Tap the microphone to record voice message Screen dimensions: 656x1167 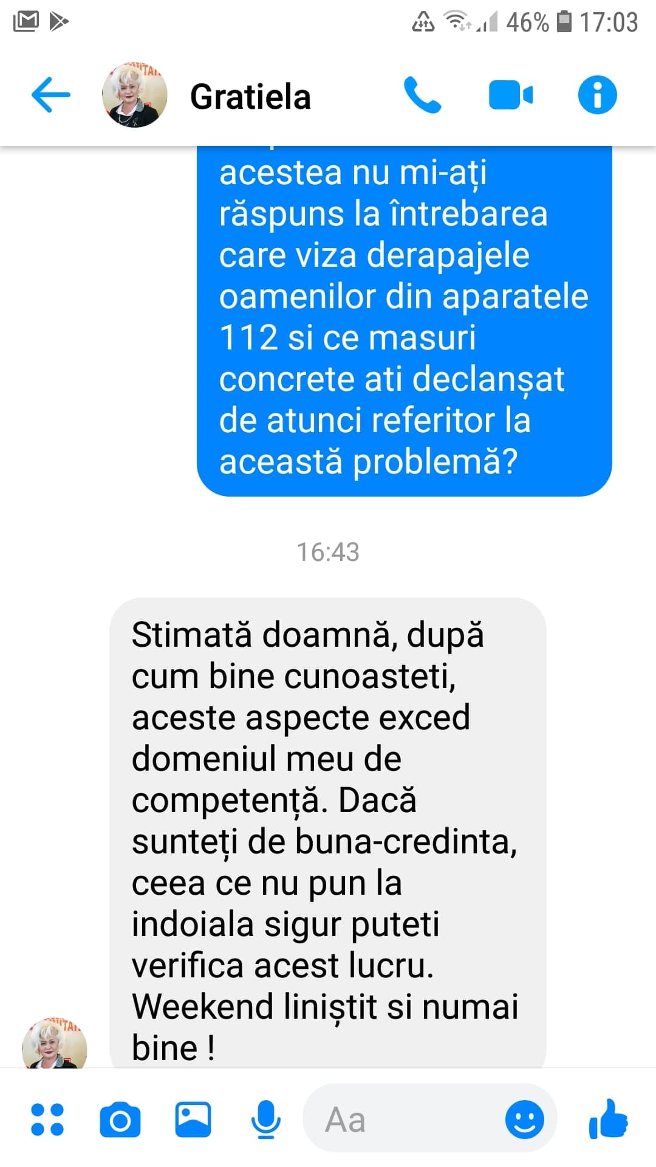pyautogui.click(x=265, y=1120)
